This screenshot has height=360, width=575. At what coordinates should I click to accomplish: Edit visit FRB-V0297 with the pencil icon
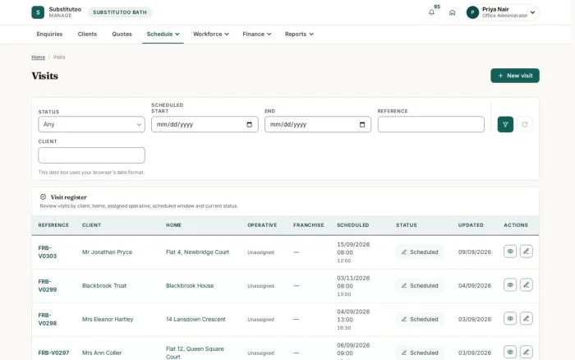tap(527, 352)
